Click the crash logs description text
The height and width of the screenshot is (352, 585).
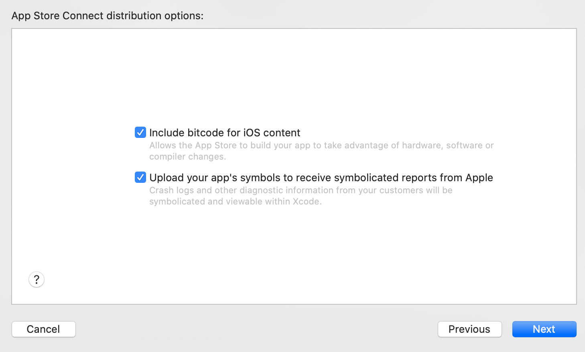(x=301, y=196)
